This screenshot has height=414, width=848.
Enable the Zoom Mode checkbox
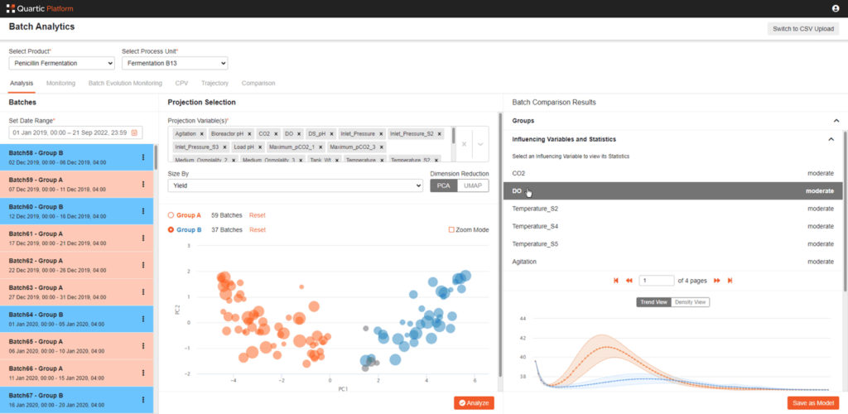(451, 229)
